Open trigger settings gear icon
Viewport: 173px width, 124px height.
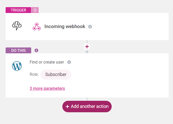click(x=35, y=10)
